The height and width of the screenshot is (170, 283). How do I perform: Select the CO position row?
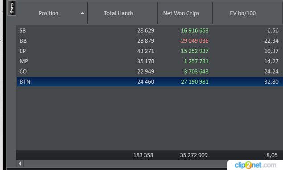coord(150,72)
